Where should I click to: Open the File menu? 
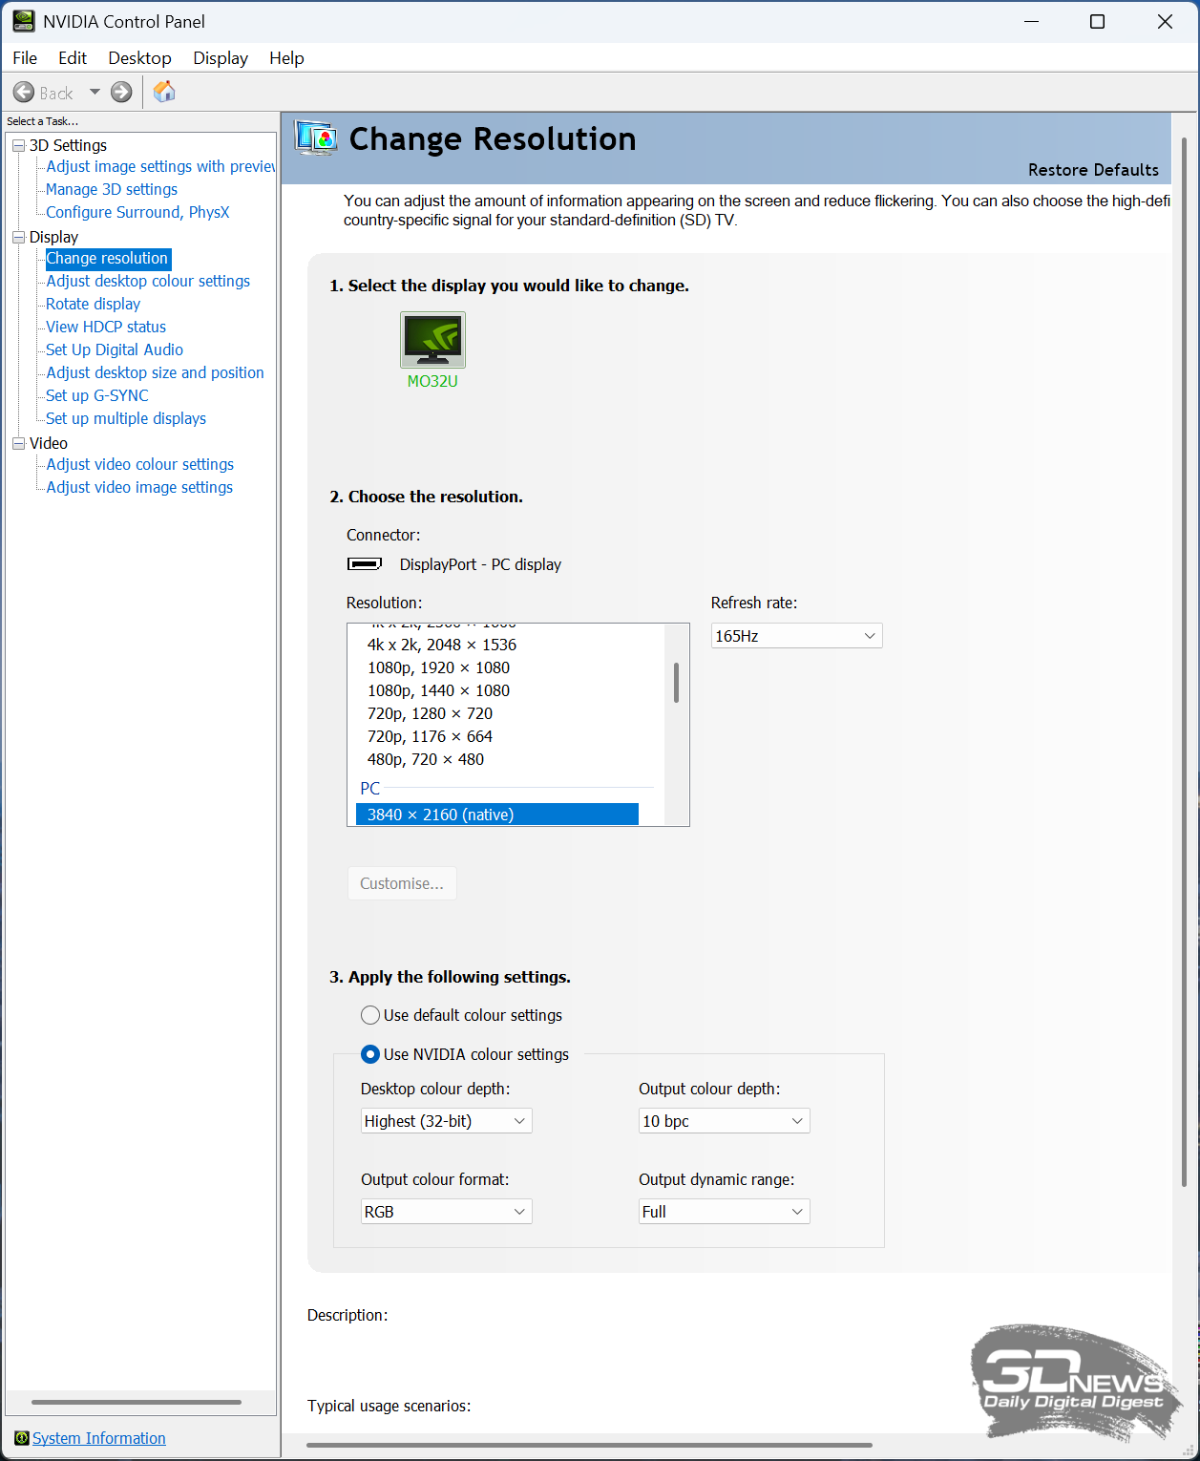(25, 58)
